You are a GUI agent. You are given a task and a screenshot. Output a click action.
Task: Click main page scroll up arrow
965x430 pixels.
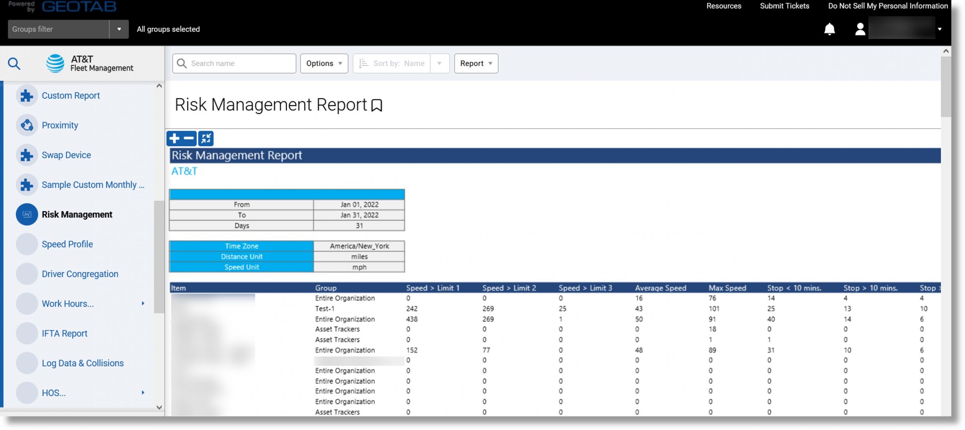(x=946, y=51)
